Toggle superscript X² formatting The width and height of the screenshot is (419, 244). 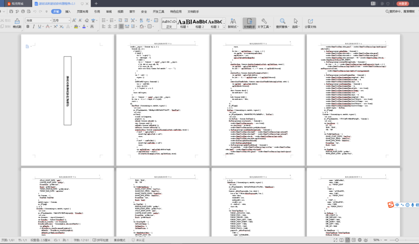pyautogui.click(x=55, y=27)
